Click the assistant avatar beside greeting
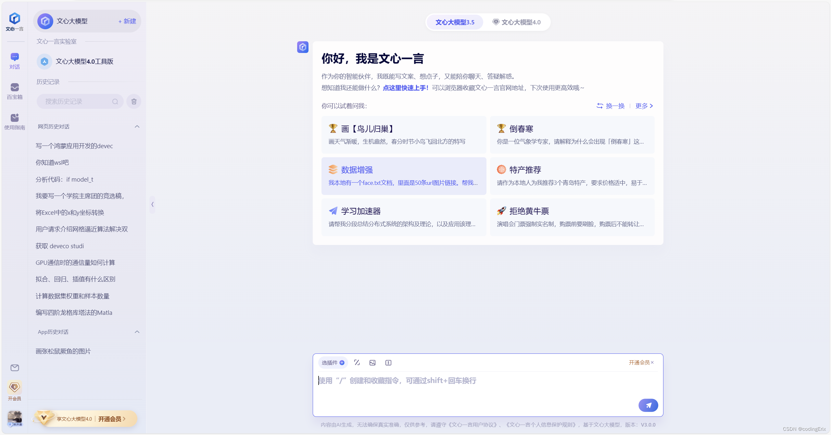The width and height of the screenshot is (831, 435). 303,47
